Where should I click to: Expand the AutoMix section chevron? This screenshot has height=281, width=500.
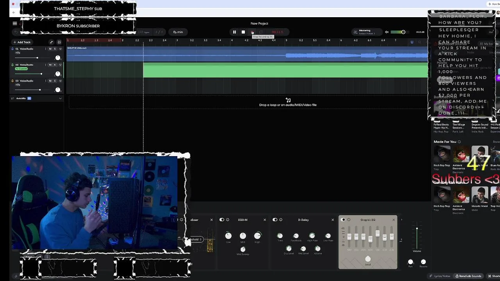(x=60, y=98)
